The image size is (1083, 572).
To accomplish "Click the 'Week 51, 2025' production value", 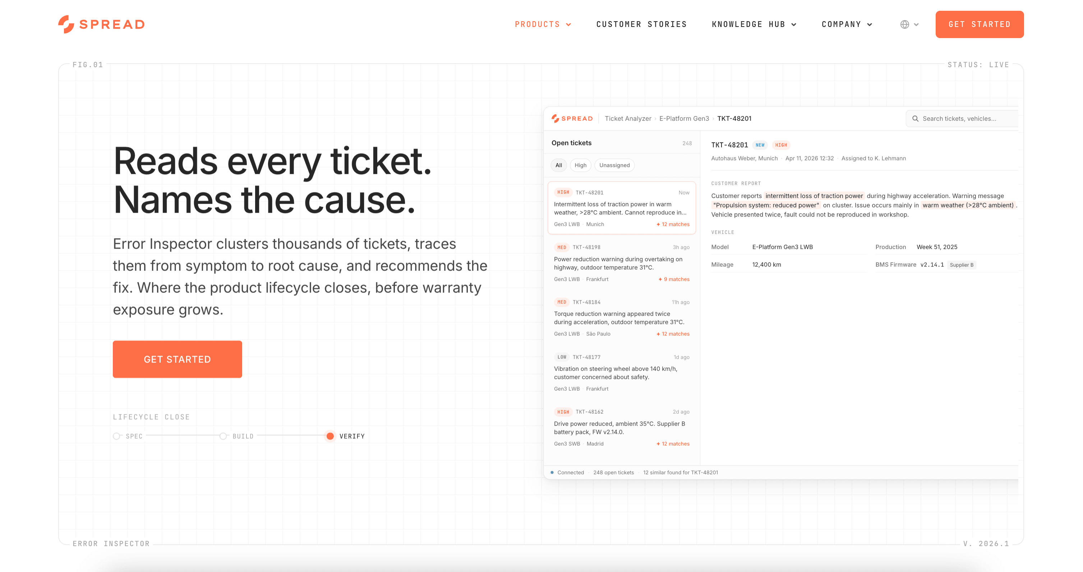I will pos(937,247).
